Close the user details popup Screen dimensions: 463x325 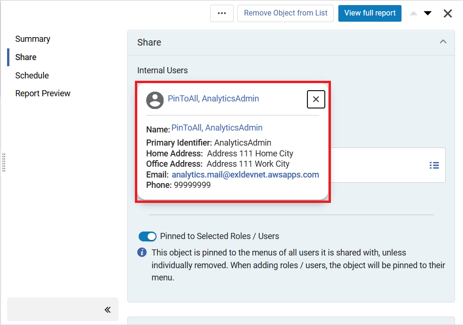click(316, 100)
